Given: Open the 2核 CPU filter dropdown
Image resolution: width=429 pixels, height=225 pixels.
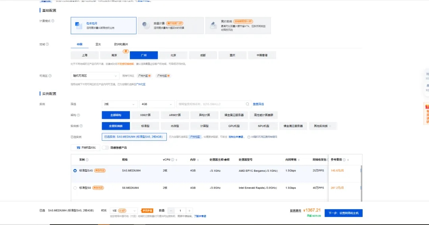Looking at the screenshot, I should [120, 104].
